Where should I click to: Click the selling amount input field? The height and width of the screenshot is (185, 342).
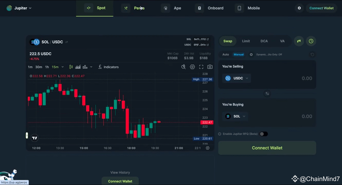307,78
